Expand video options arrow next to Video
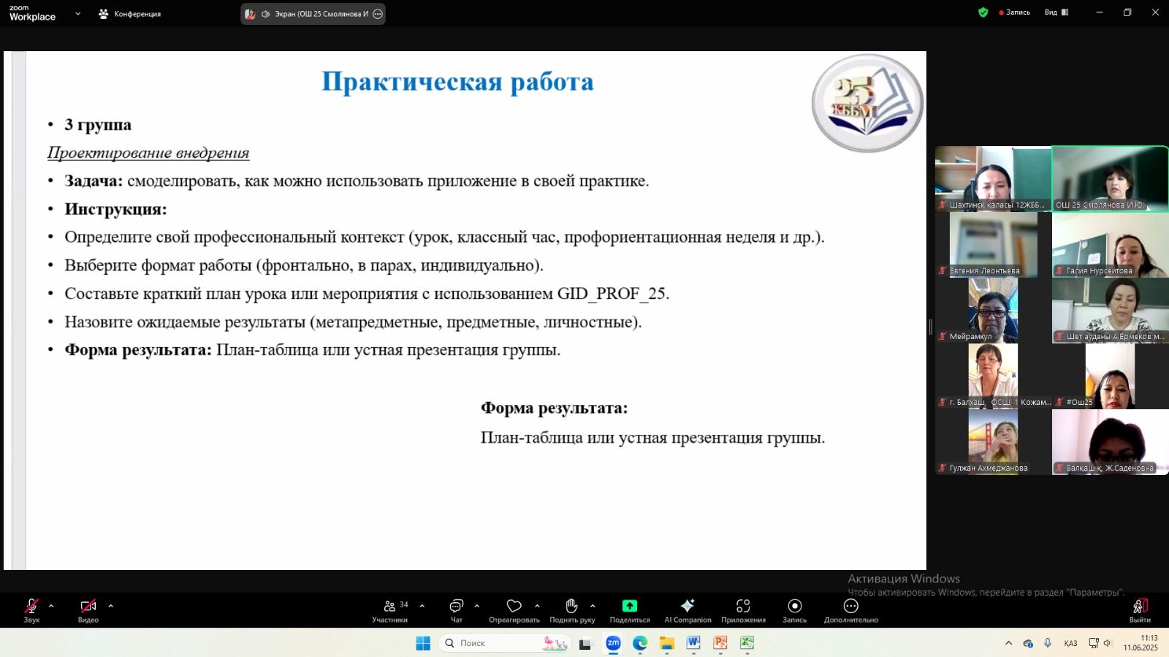Image resolution: width=1169 pixels, height=657 pixels. point(111,606)
